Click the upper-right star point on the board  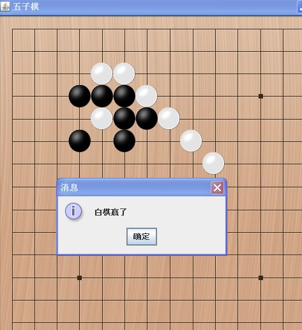(x=260, y=96)
